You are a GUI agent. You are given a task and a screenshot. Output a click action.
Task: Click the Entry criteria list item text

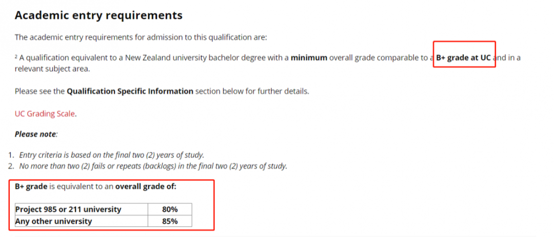click(x=111, y=155)
